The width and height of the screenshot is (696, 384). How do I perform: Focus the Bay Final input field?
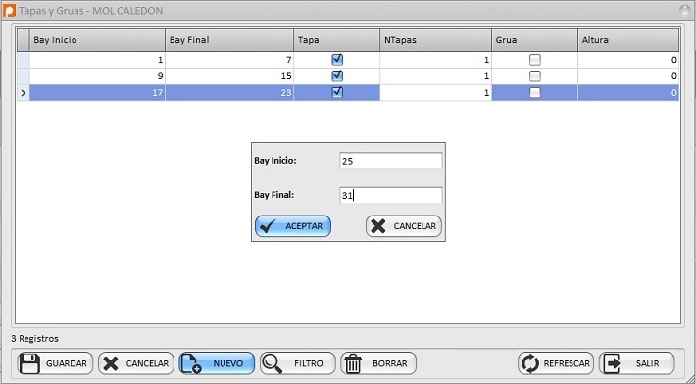[x=390, y=195]
